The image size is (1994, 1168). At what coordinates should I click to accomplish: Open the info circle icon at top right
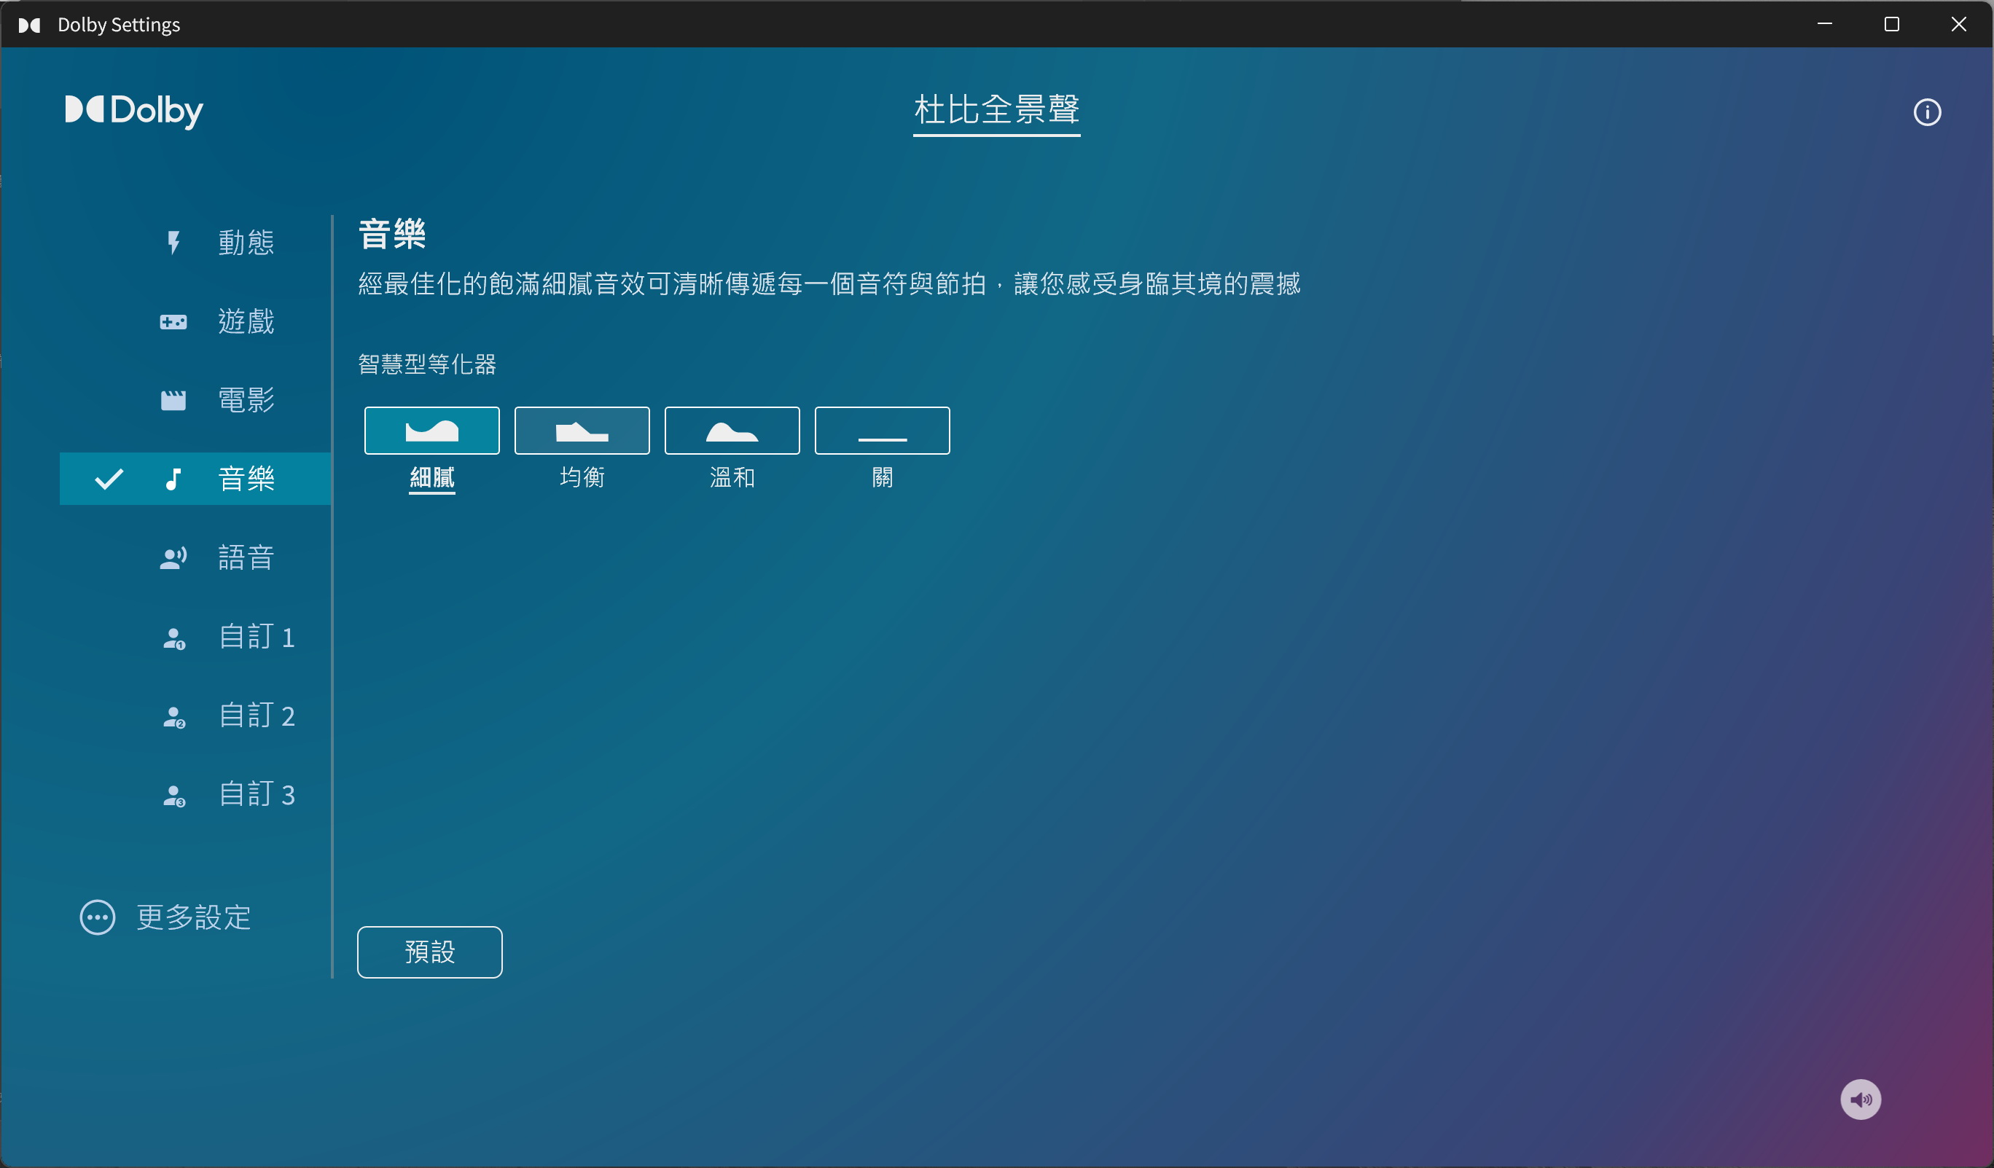tap(1927, 112)
